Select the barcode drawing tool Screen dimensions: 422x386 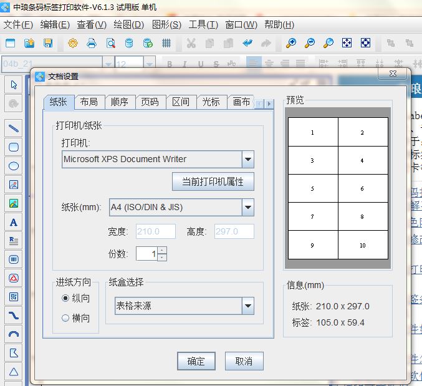(14, 259)
